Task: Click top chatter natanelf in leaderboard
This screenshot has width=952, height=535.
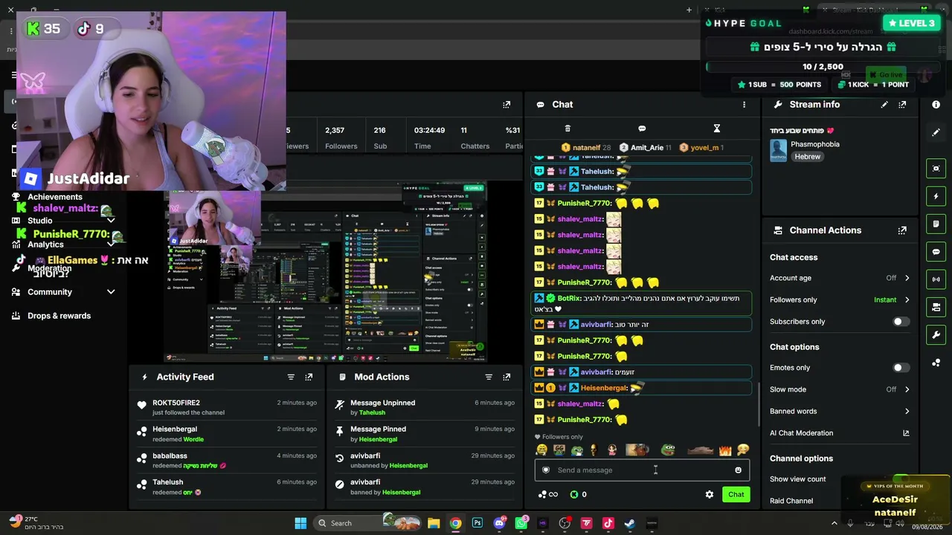Action: pyautogui.click(x=586, y=148)
